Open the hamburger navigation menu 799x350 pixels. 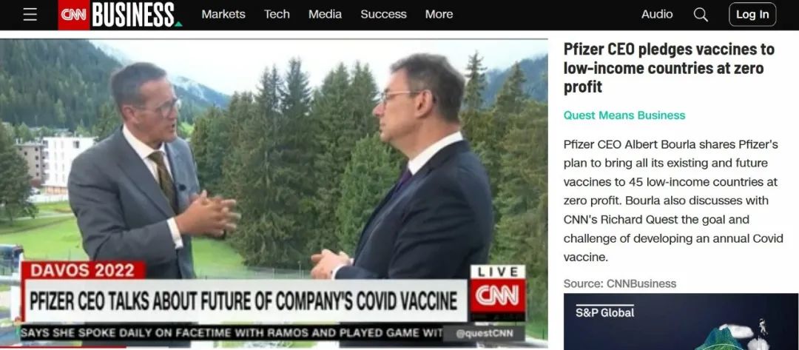[30, 15]
